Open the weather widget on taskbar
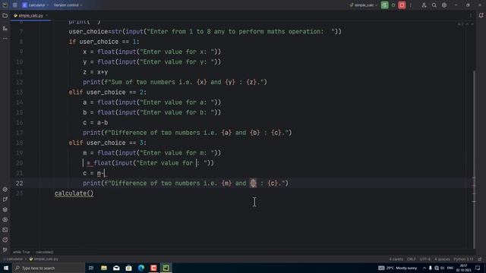The width and height of the screenshot is (486, 273). tap(397, 268)
